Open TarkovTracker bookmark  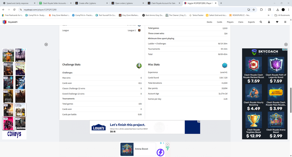coord(196,15)
